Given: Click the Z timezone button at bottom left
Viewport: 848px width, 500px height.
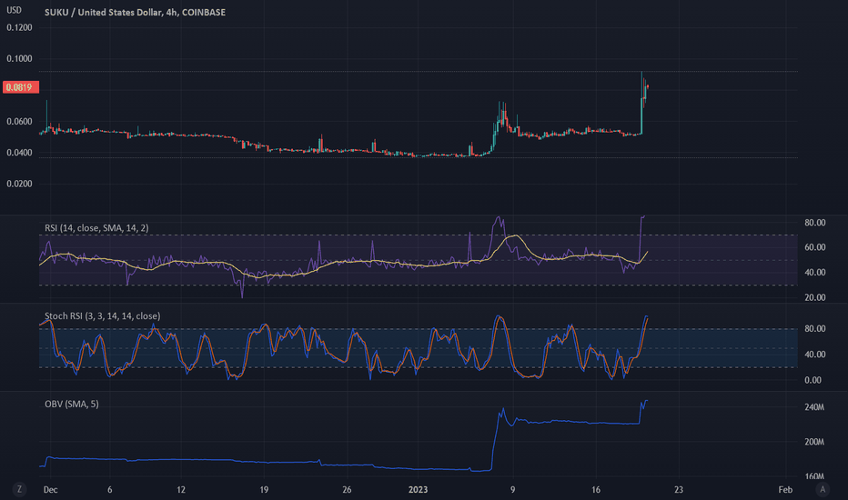Looking at the screenshot, I should point(19,489).
